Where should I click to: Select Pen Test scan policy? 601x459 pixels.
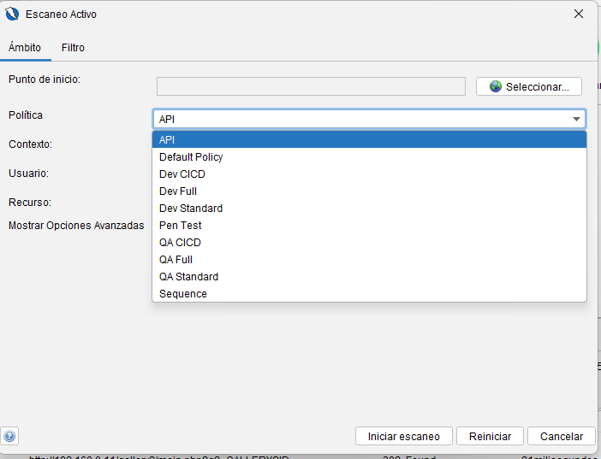tap(368, 226)
